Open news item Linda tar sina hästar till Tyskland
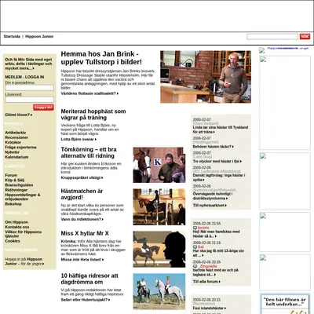314x314 pixels. click(x=221, y=130)
